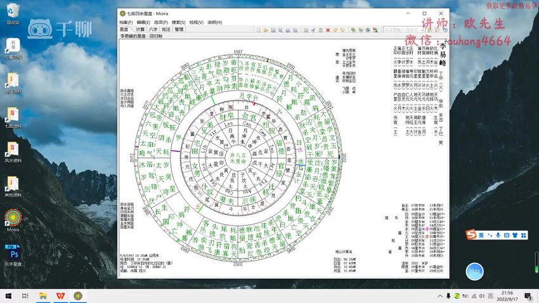Open Task View on the taskbar
539x303 pixels.
25,296
